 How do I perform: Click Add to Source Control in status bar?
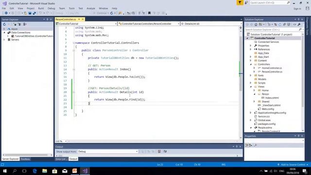tap(293, 164)
